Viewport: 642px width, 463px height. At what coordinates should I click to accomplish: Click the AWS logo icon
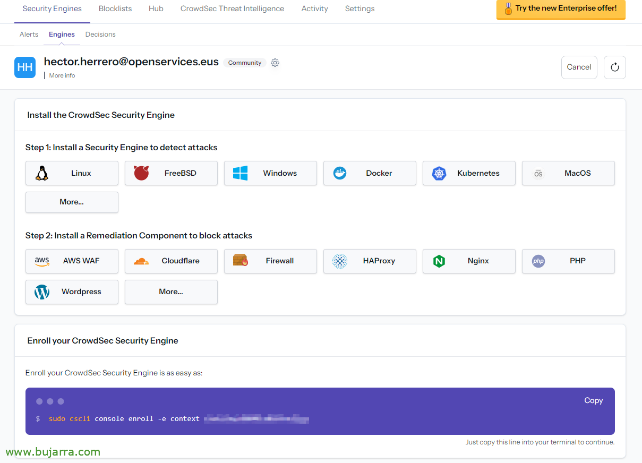pos(42,261)
